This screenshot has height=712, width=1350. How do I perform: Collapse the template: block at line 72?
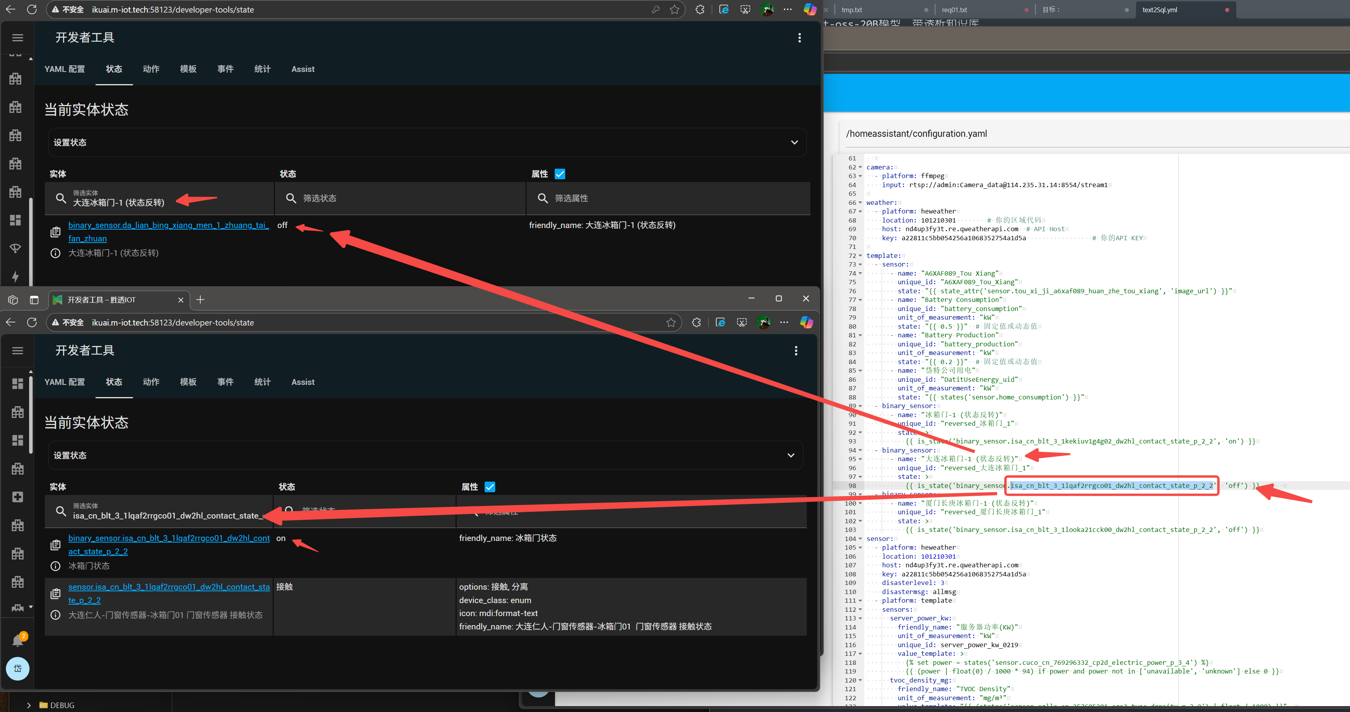click(860, 256)
